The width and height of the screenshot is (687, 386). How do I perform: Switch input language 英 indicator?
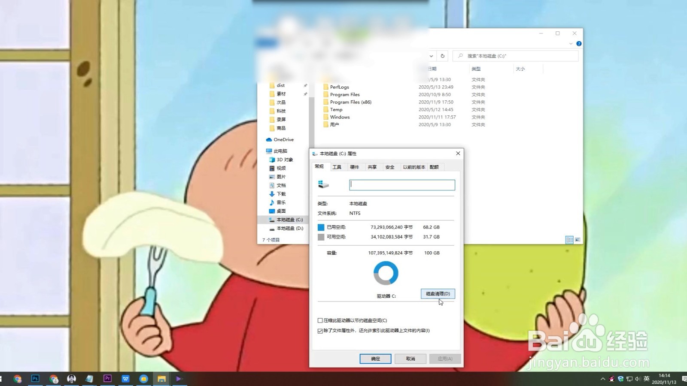coord(647,379)
